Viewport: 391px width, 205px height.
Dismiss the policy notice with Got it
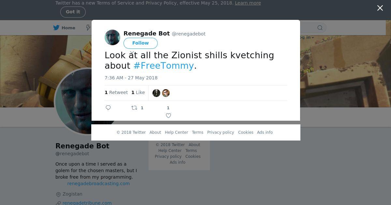(73, 12)
